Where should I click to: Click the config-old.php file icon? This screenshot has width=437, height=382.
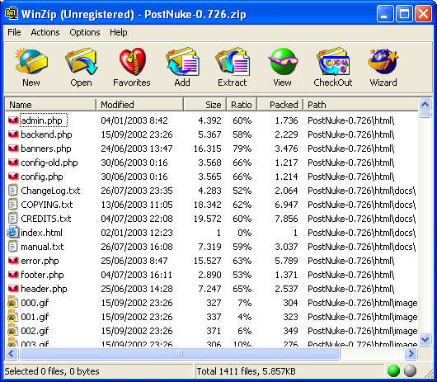pyautogui.click(x=13, y=163)
